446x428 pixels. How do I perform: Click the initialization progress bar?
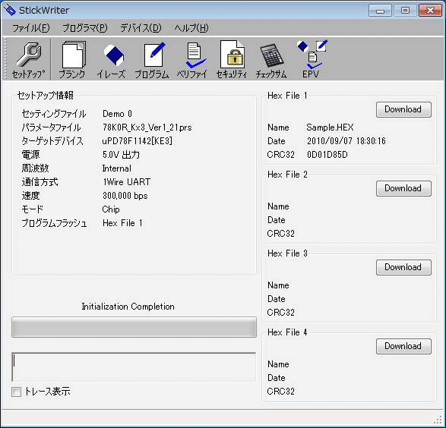134,327
